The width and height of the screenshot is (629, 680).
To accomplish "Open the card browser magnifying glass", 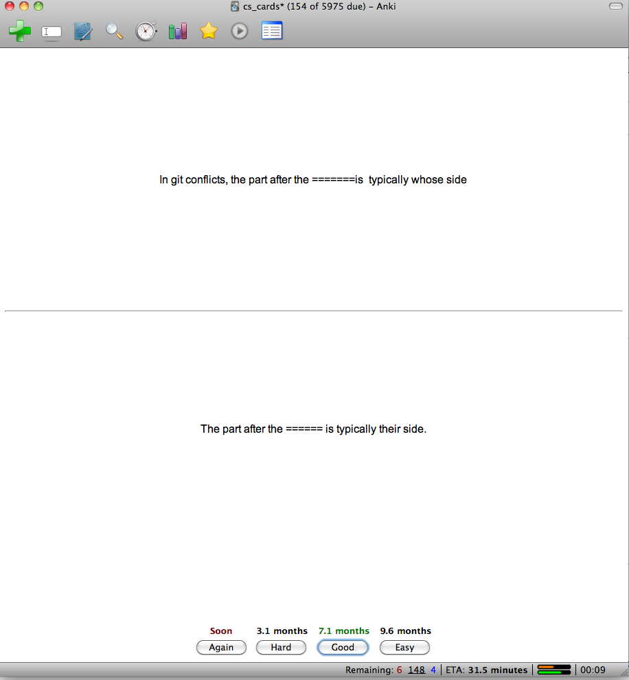I will [x=114, y=32].
